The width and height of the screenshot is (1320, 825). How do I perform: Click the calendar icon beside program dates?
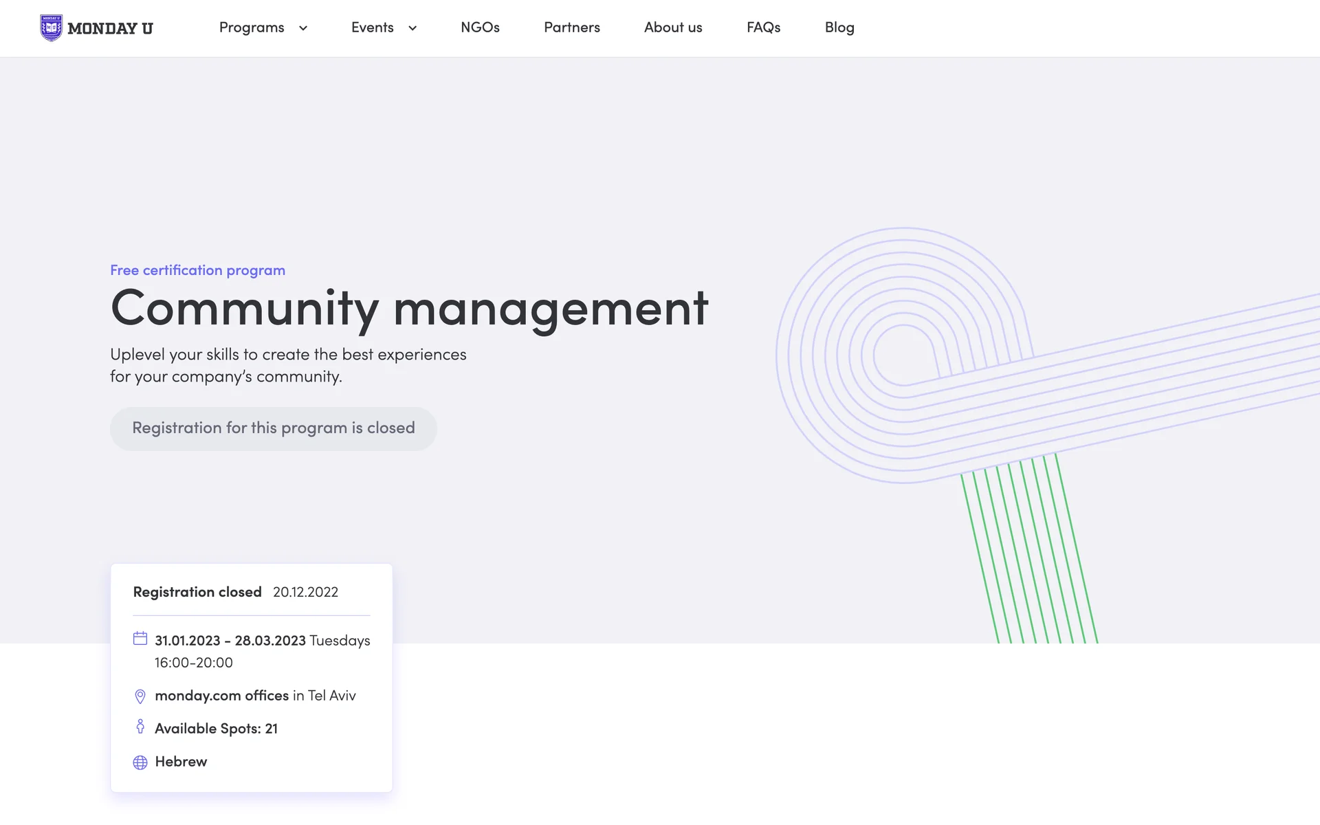point(140,639)
